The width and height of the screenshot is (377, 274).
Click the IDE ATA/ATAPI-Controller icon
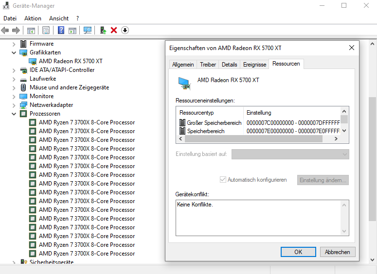23,70
